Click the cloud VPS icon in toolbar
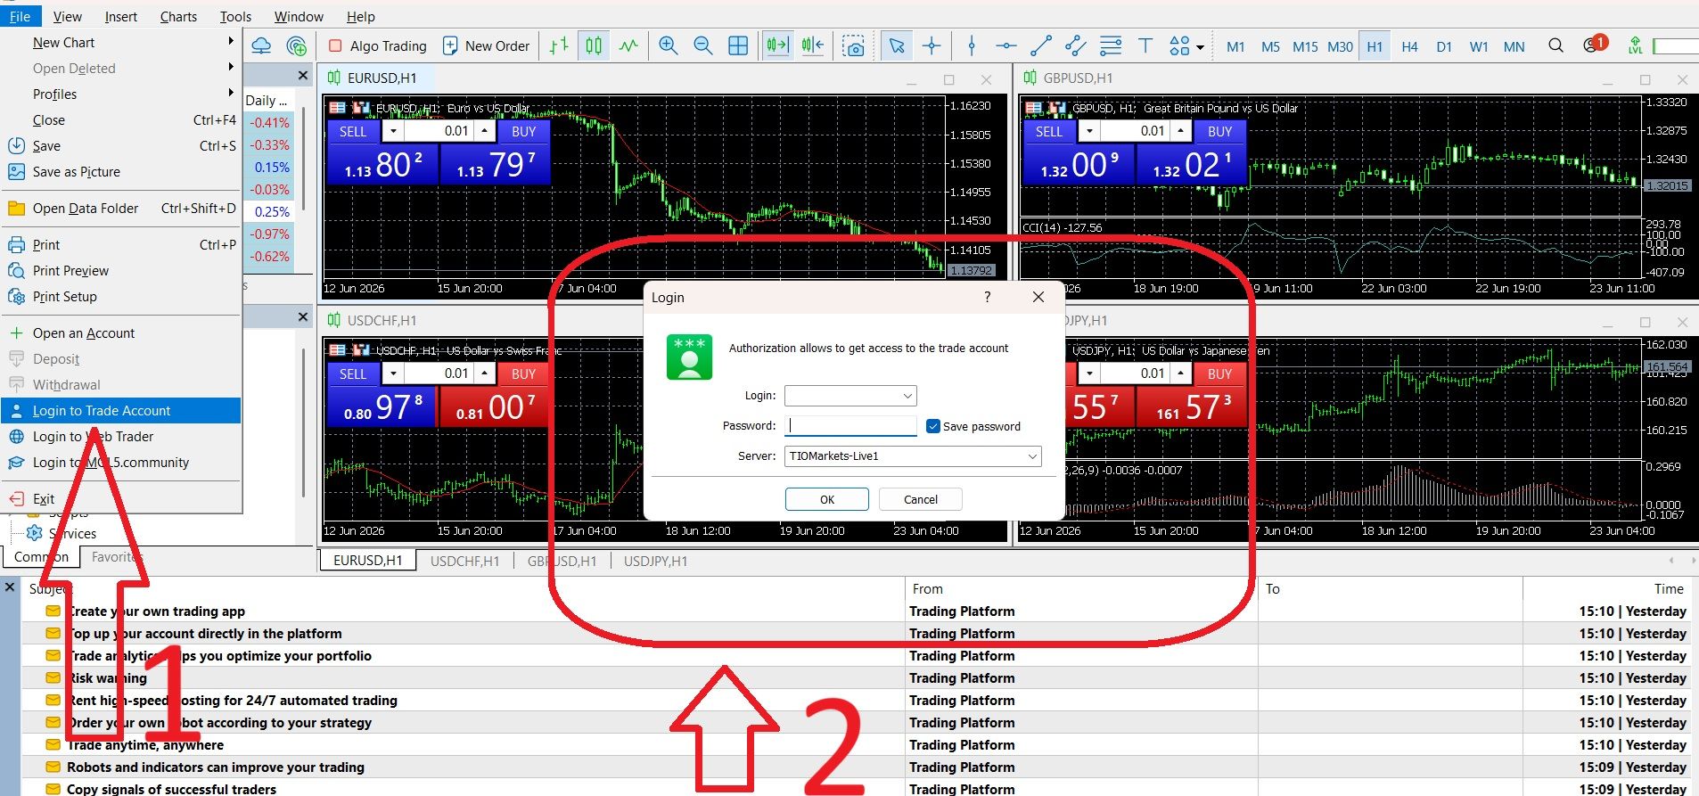Screen dimensions: 1699x796 [261, 45]
